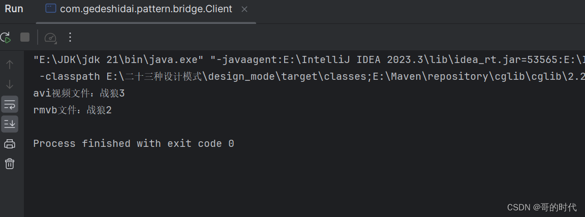Toggle soft-wrap for console output
This screenshot has width=585, height=217.
click(10, 105)
